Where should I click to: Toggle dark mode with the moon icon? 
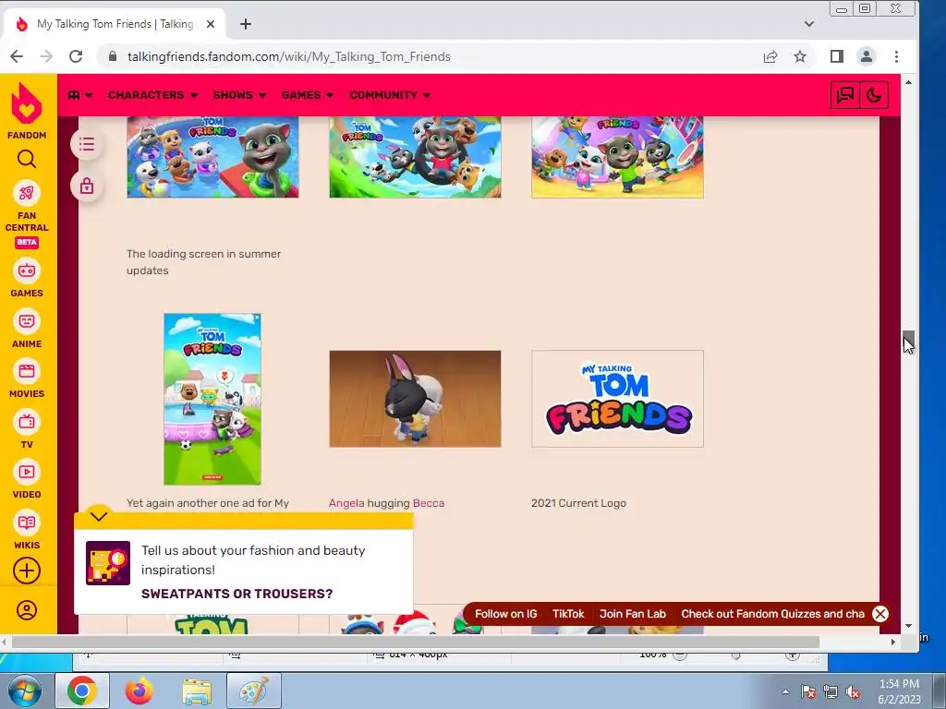tap(874, 95)
